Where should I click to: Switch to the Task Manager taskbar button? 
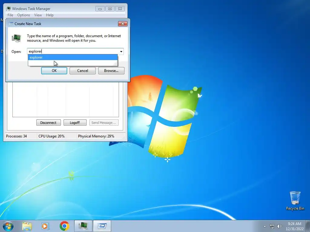(83, 226)
